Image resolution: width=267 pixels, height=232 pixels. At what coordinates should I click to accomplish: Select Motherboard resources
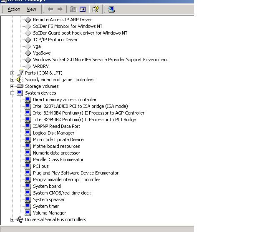(56, 146)
